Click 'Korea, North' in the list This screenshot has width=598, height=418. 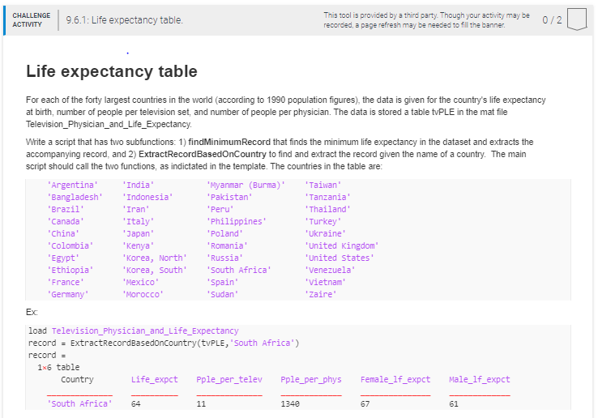coord(155,258)
